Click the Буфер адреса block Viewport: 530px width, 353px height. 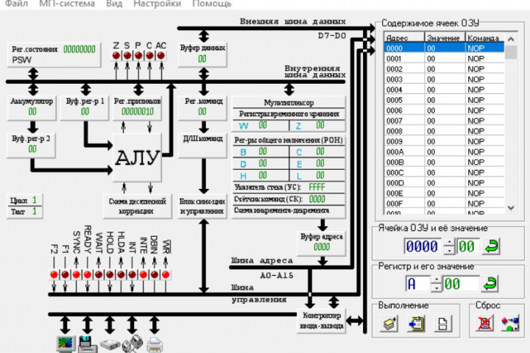[x=322, y=243]
